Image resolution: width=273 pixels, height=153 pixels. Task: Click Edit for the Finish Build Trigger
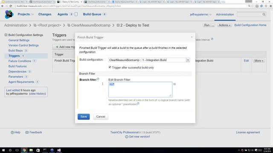pyautogui.click(x=246, y=60)
